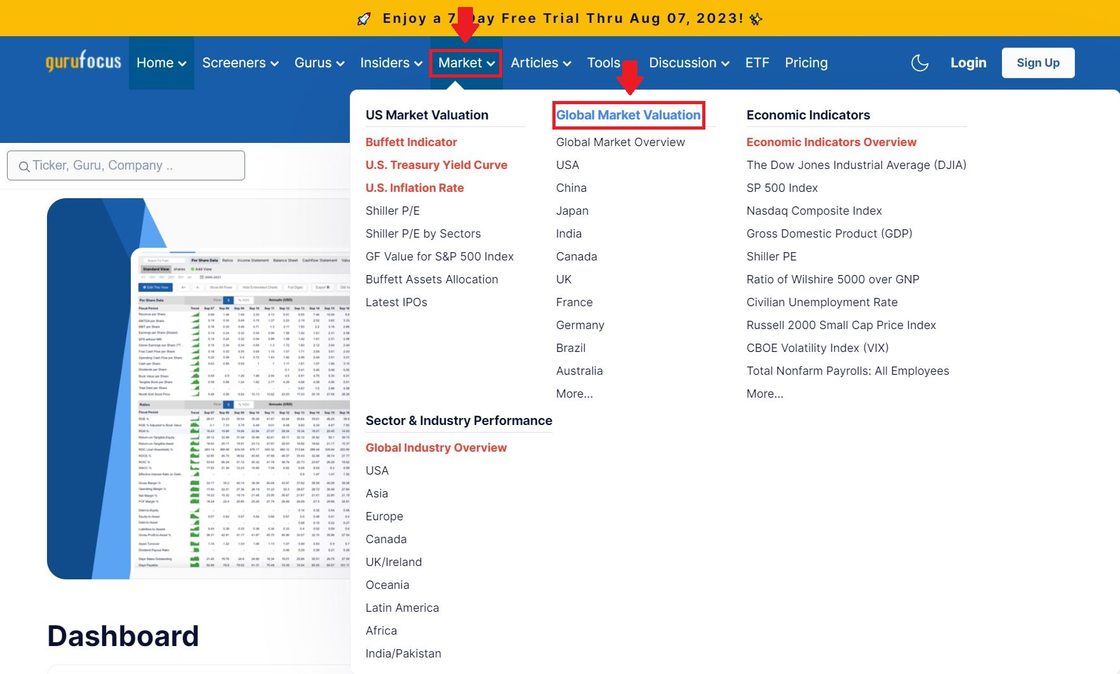Click the Sign Up button

(x=1038, y=63)
